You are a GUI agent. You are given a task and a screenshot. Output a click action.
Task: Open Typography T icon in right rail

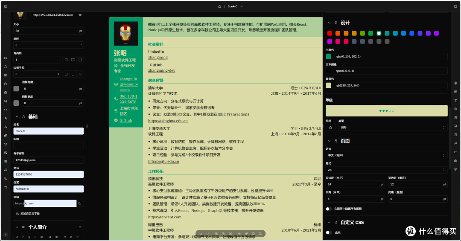pyautogui.click(x=455, y=100)
